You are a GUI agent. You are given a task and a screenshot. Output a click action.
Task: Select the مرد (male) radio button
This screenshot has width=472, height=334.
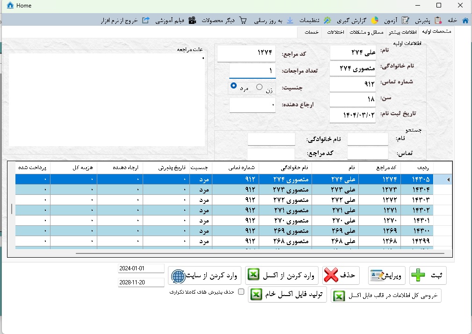234,87
